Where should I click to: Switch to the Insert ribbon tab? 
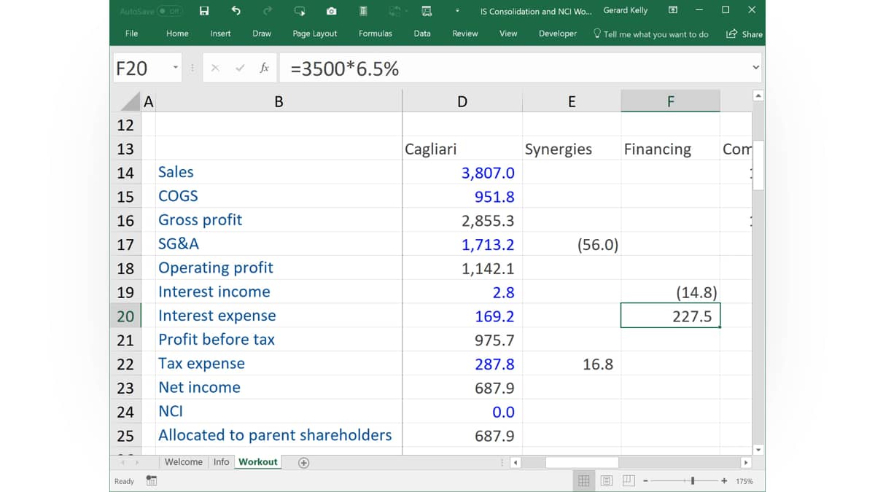[220, 34]
